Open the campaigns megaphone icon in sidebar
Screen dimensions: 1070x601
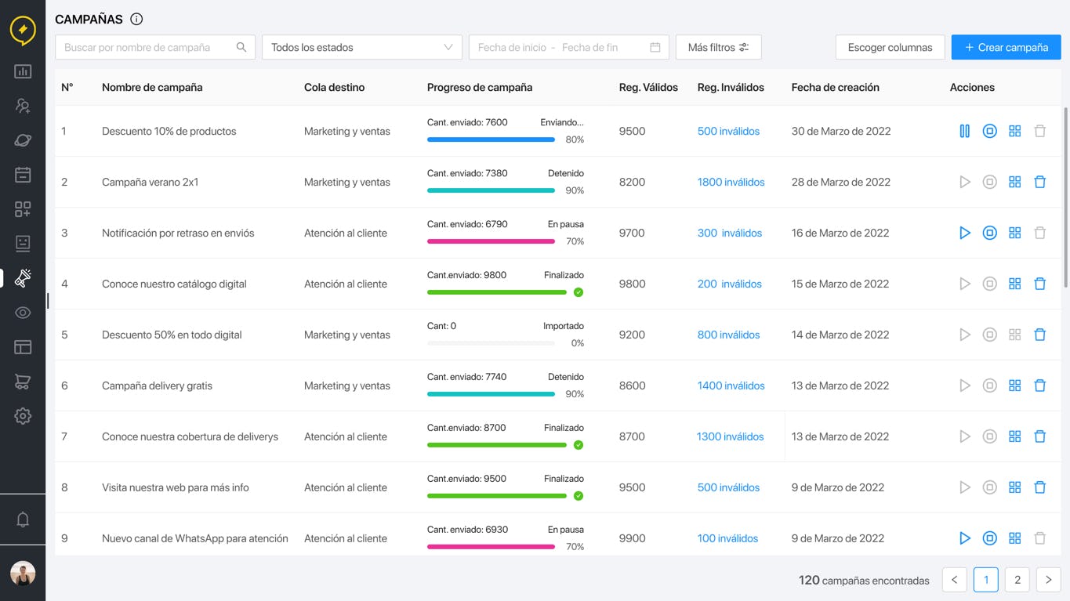point(23,277)
